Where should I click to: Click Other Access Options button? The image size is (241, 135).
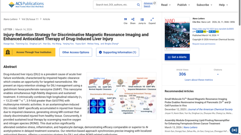coord(76,52)
